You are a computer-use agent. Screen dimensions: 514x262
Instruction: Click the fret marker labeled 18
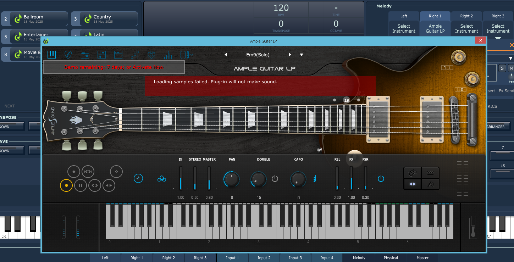tap(347, 100)
